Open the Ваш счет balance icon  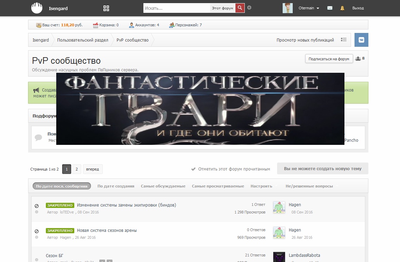point(39,25)
